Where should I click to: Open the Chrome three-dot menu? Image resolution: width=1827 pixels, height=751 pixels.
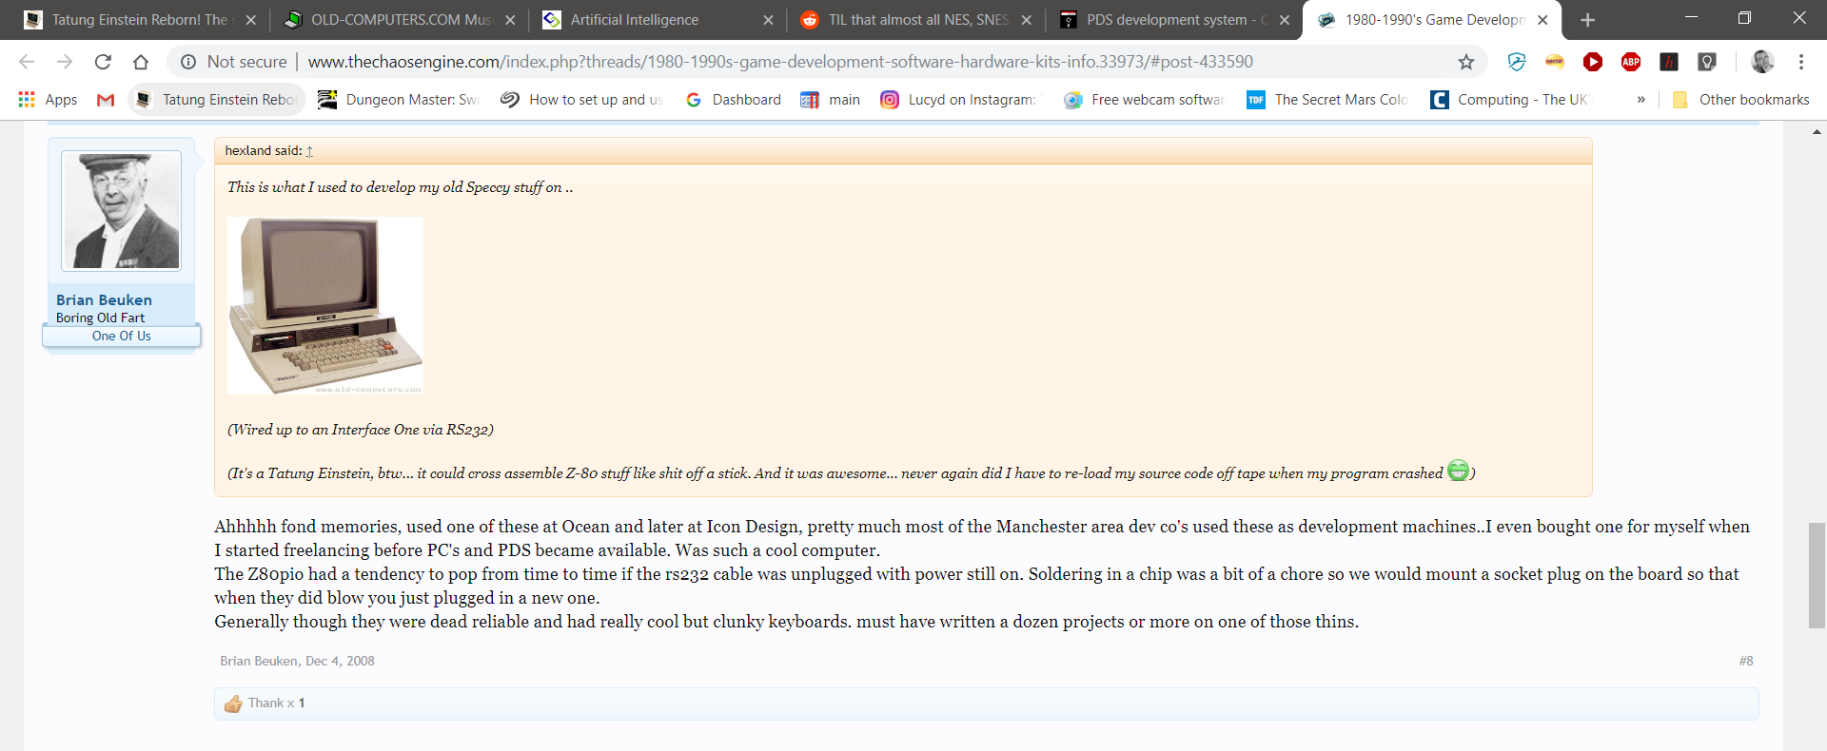click(x=1801, y=62)
